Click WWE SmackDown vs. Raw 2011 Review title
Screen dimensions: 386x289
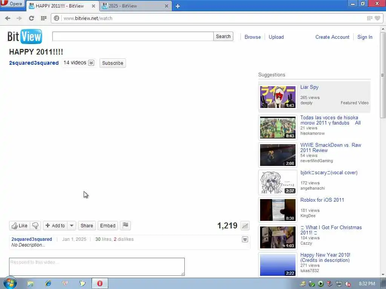(331, 148)
